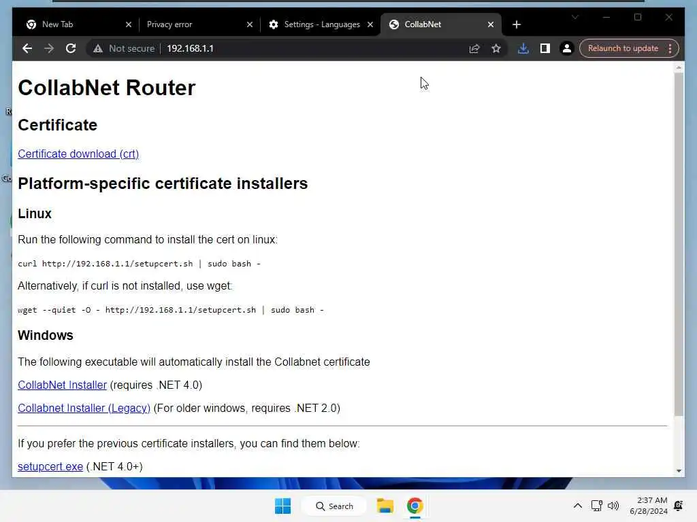Click the scrollbar up arrow
The height and width of the screenshot is (522, 697).
coord(679,67)
